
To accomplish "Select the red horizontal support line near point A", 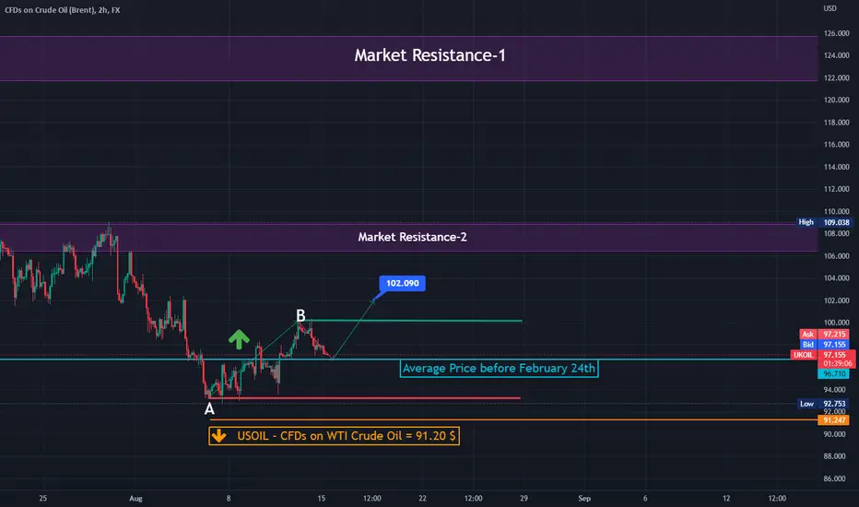I will (364, 398).
